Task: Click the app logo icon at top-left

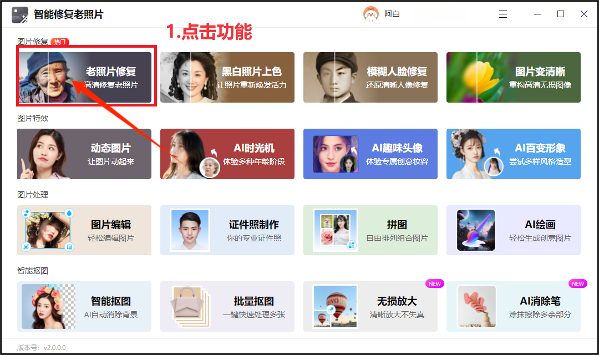Action: point(20,15)
